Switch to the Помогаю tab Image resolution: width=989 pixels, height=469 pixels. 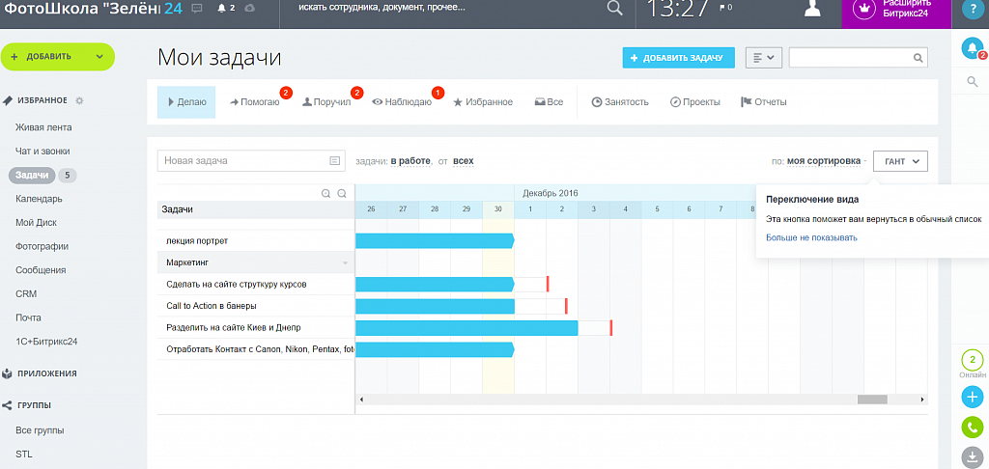[x=255, y=101]
